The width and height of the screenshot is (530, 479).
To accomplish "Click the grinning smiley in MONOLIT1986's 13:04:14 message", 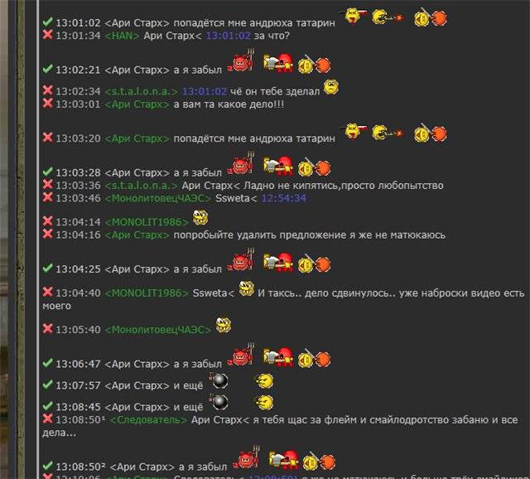I will coord(200,217).
